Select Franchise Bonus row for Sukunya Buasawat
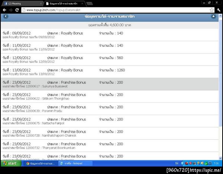 [x=110, y=84]
